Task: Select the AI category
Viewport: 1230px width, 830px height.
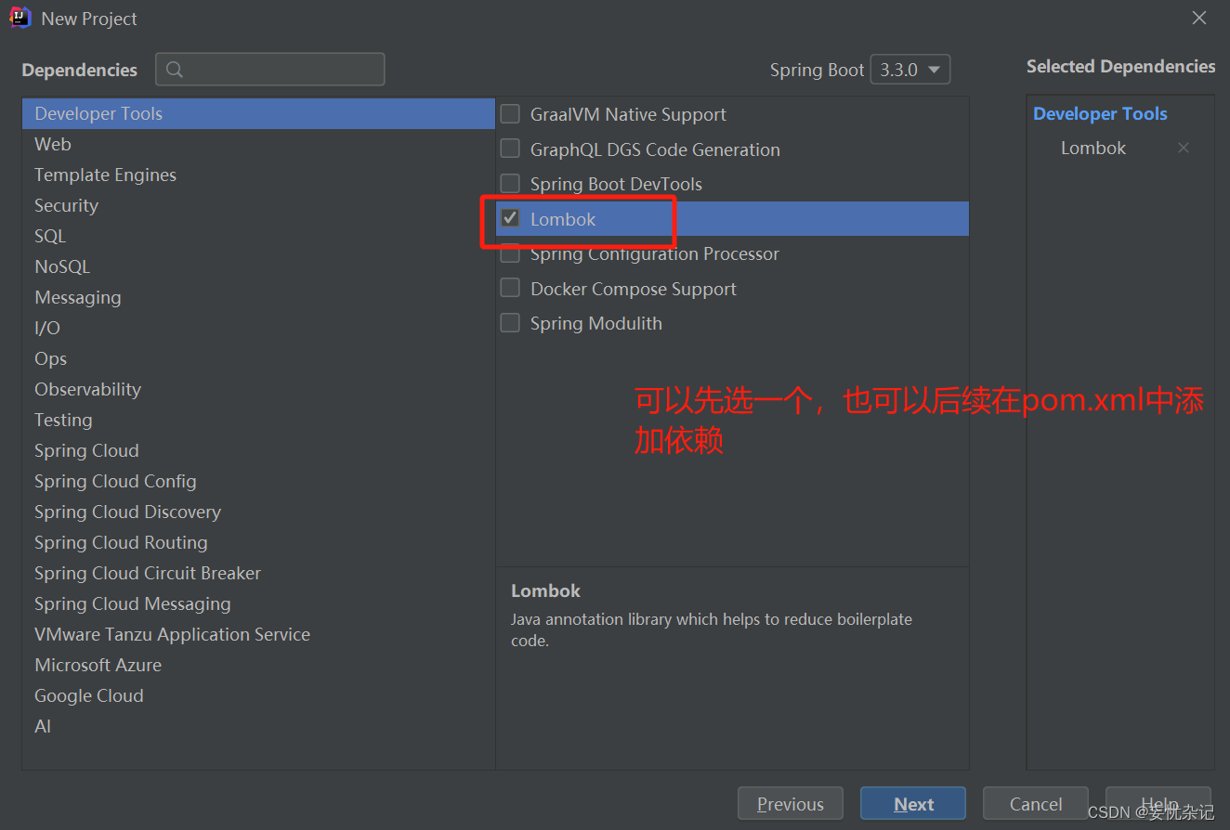Action: tap(258, 726)
